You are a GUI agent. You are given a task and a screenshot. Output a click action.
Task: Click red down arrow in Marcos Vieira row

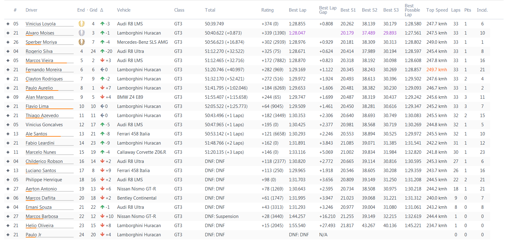(x=102, y=60)
